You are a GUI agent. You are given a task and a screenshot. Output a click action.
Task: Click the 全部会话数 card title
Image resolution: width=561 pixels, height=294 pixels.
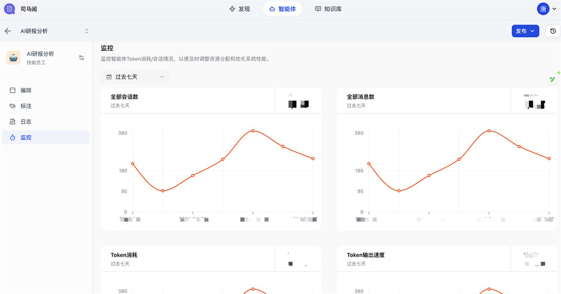[124, 97]
